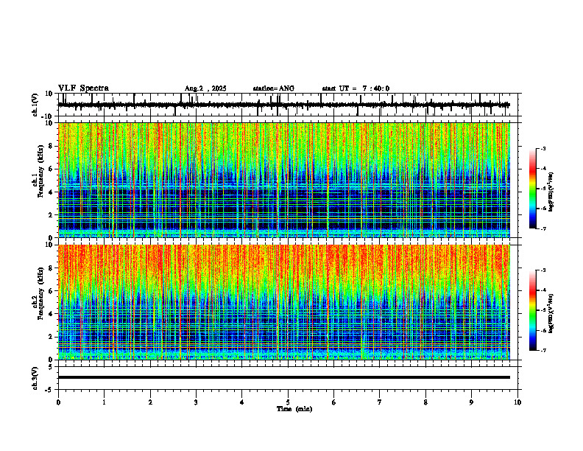Click the "-7" label on ch.2 color bar
Image resolution: width=583 pixels, height=451 pixels.
pos(543,351)
